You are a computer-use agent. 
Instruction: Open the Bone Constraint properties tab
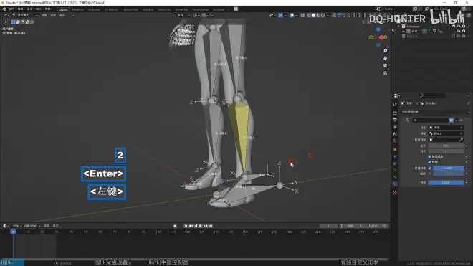tap(395, 184)
